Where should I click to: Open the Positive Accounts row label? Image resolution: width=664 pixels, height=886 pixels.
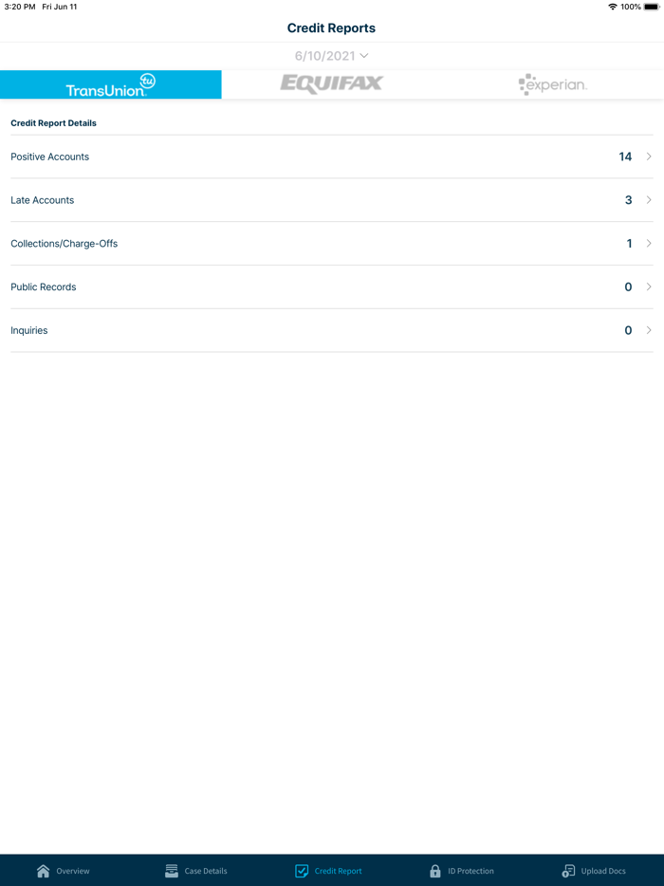click(x=50, y=157)
